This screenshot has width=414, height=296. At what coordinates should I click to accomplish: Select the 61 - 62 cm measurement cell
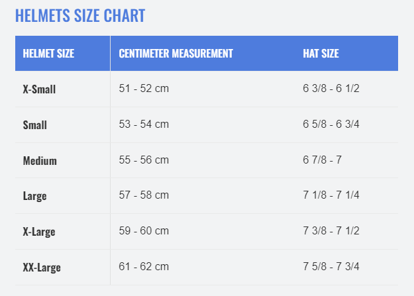(x=144, y=266)
